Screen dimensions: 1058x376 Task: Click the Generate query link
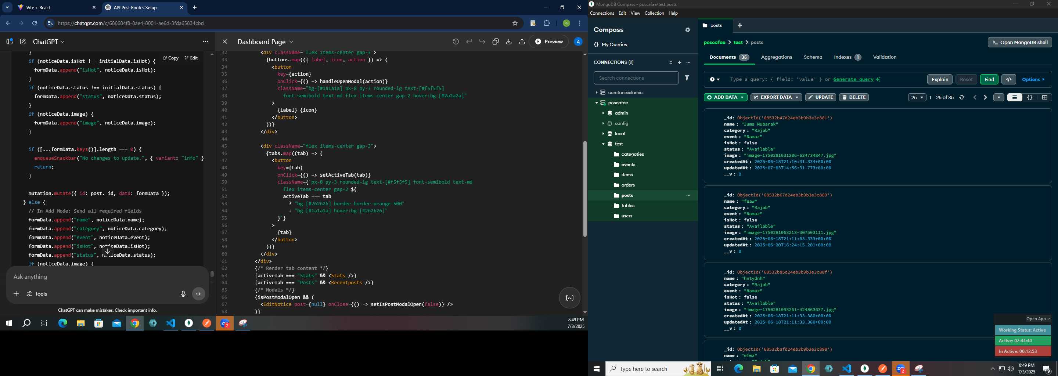[x=853, y=80]
